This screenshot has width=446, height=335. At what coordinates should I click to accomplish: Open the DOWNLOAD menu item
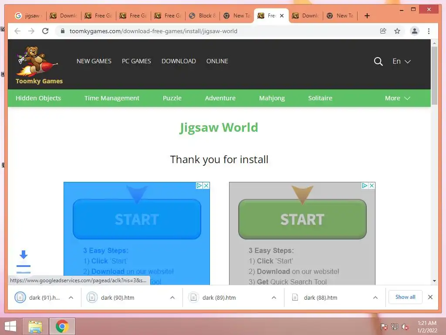(179, 61)
